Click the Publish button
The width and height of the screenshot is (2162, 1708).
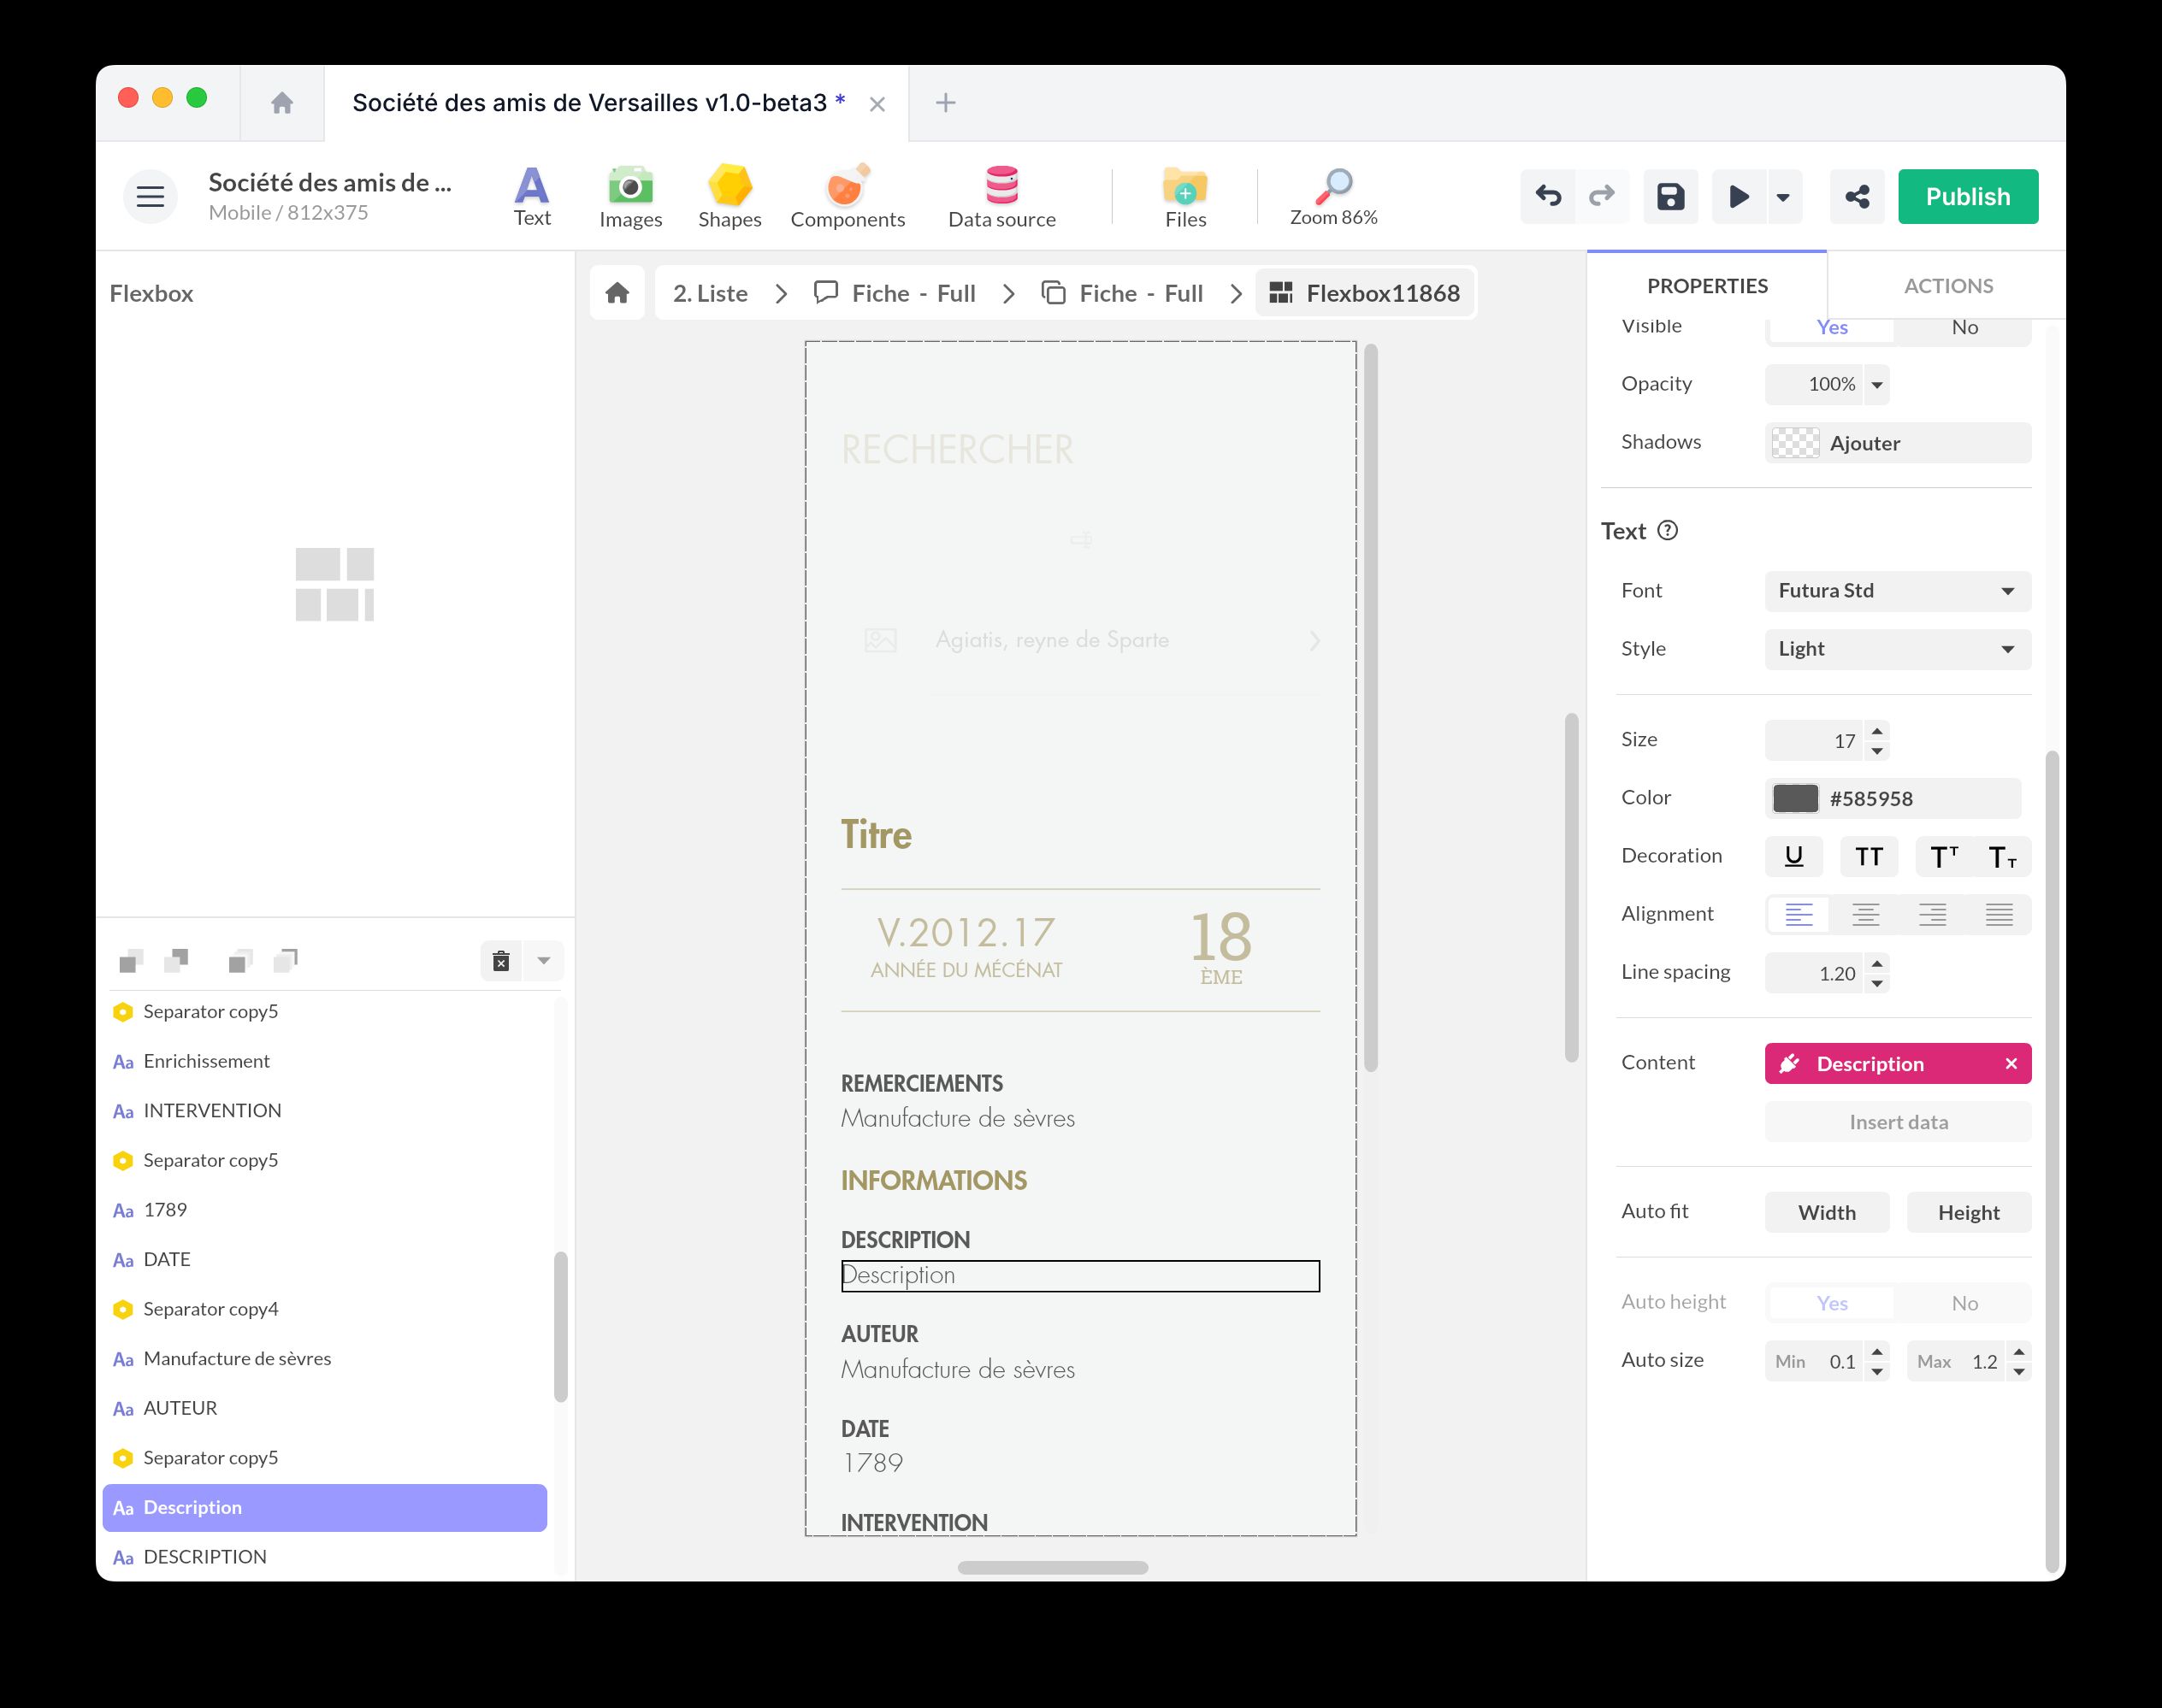pos(1967,196)
